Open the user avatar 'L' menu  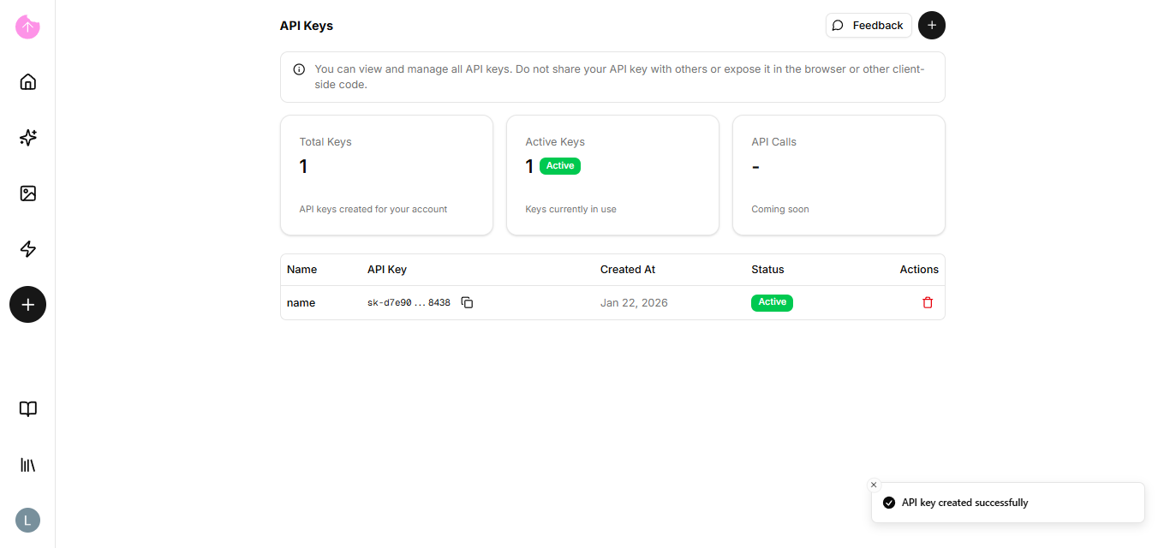27,520
